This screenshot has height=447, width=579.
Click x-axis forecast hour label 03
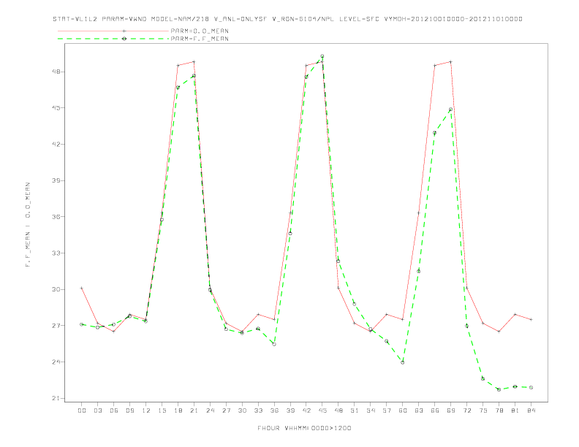point(97,410)
